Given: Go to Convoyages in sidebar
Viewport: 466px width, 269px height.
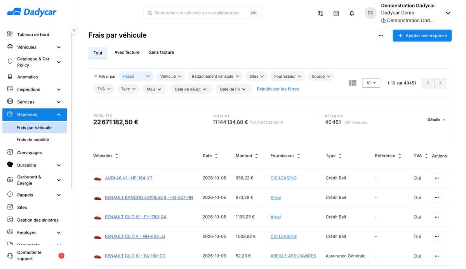Looking at the screenshot, I should point(30,153).
